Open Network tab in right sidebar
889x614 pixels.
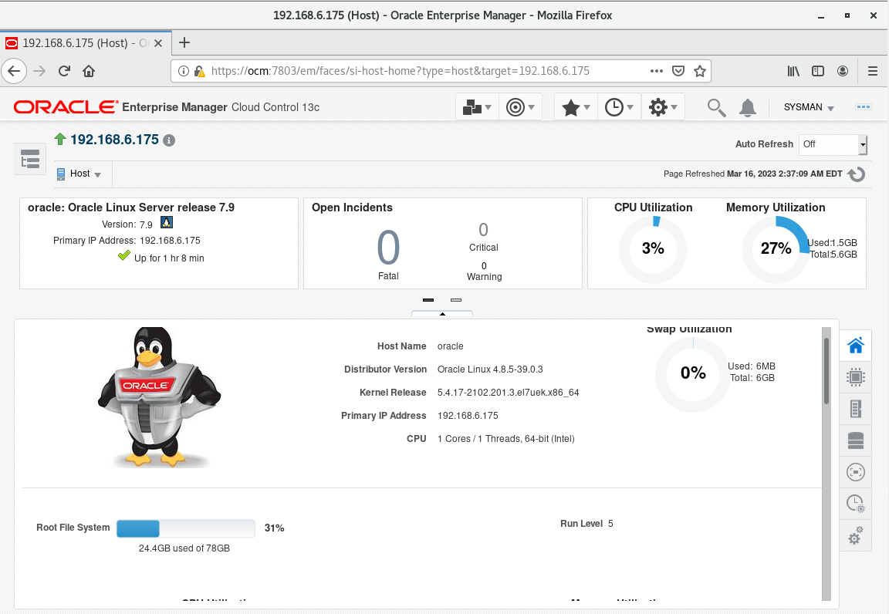tap(856, 472)
